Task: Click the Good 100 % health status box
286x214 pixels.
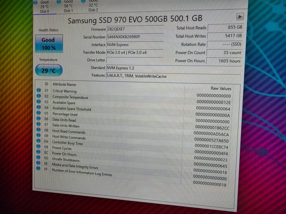Action: 49,44
